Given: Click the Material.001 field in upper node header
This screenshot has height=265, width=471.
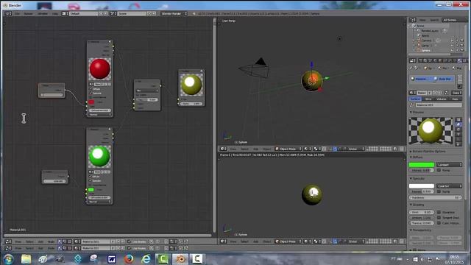Looking at the screenshot, I should click(96, 241).
